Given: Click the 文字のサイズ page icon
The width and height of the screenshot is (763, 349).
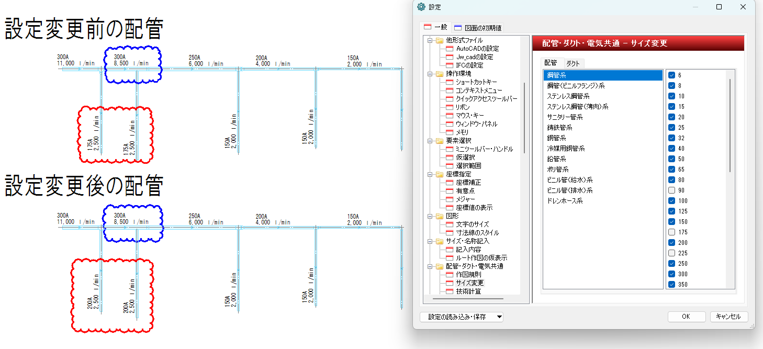Looking at the screenshot, I should [450, 224].
